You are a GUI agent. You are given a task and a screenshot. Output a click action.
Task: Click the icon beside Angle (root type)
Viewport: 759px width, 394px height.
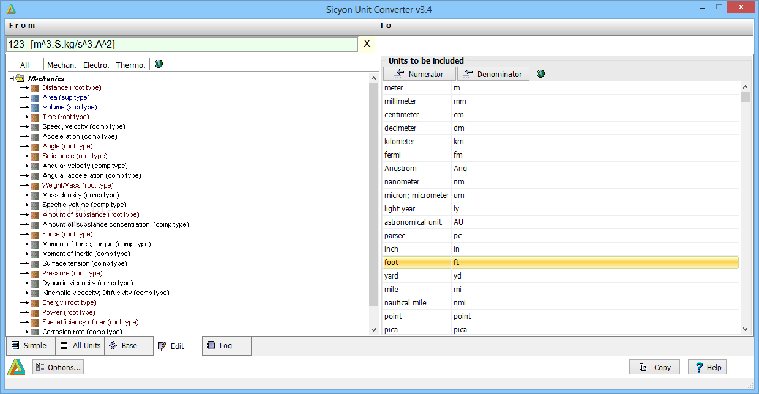(x=35, y=147)
